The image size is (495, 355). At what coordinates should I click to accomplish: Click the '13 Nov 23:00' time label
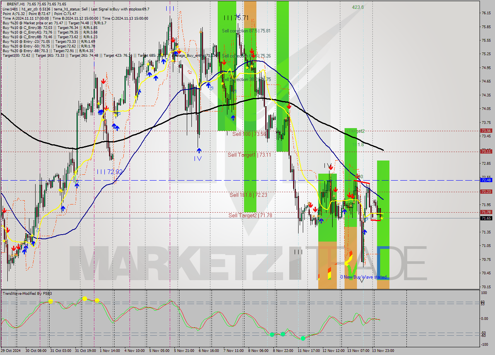[383, 351]
